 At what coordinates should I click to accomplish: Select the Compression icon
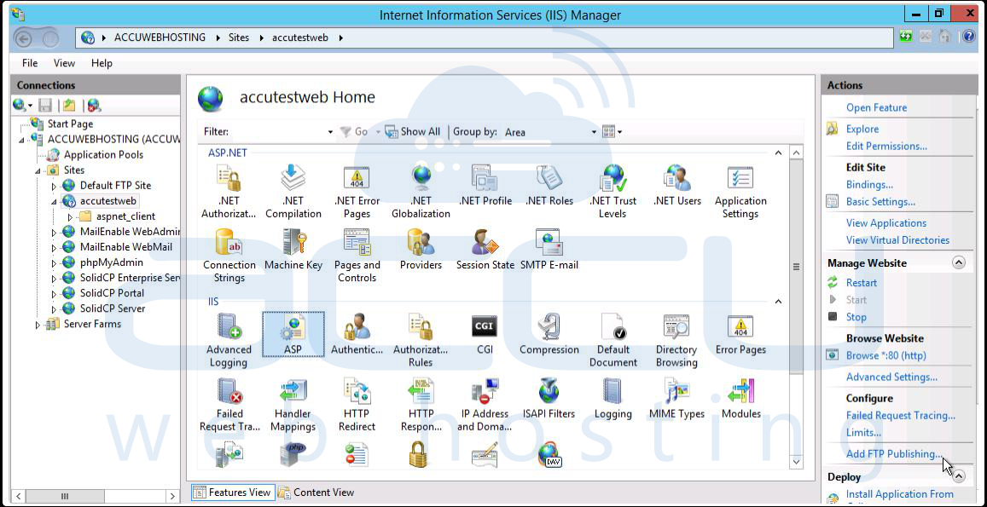(549, 334)
